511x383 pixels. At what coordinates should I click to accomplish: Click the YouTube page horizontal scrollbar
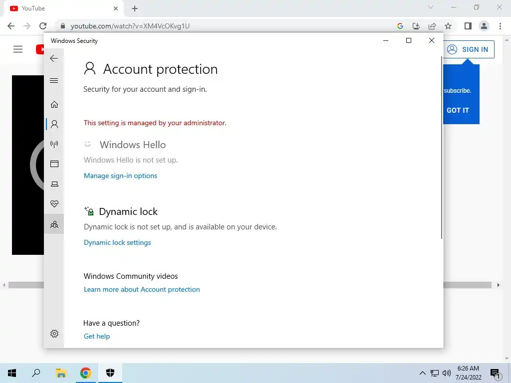251,285
